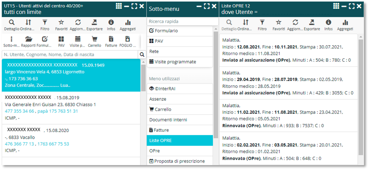Click phone number 477 355 34 66
This screenshot has height=170, width=369.
point(19,111)
